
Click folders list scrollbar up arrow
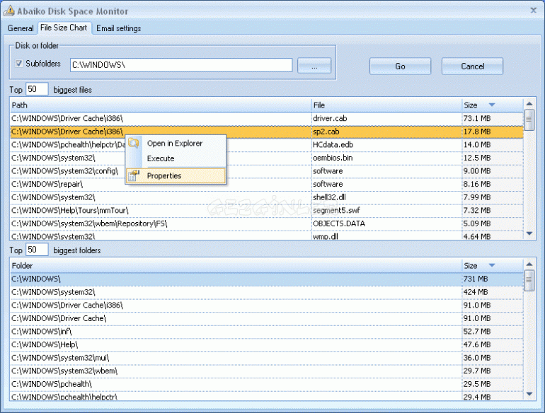pos(529,264)
